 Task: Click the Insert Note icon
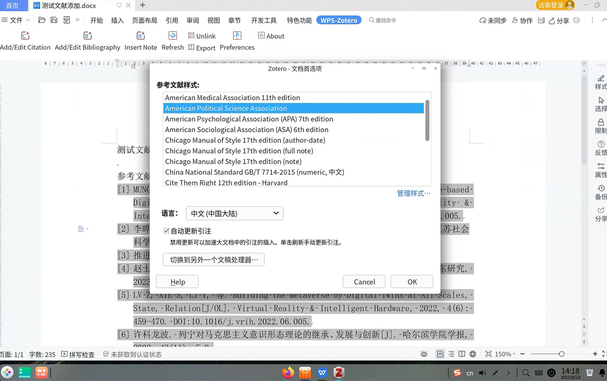tap(141, 36)
